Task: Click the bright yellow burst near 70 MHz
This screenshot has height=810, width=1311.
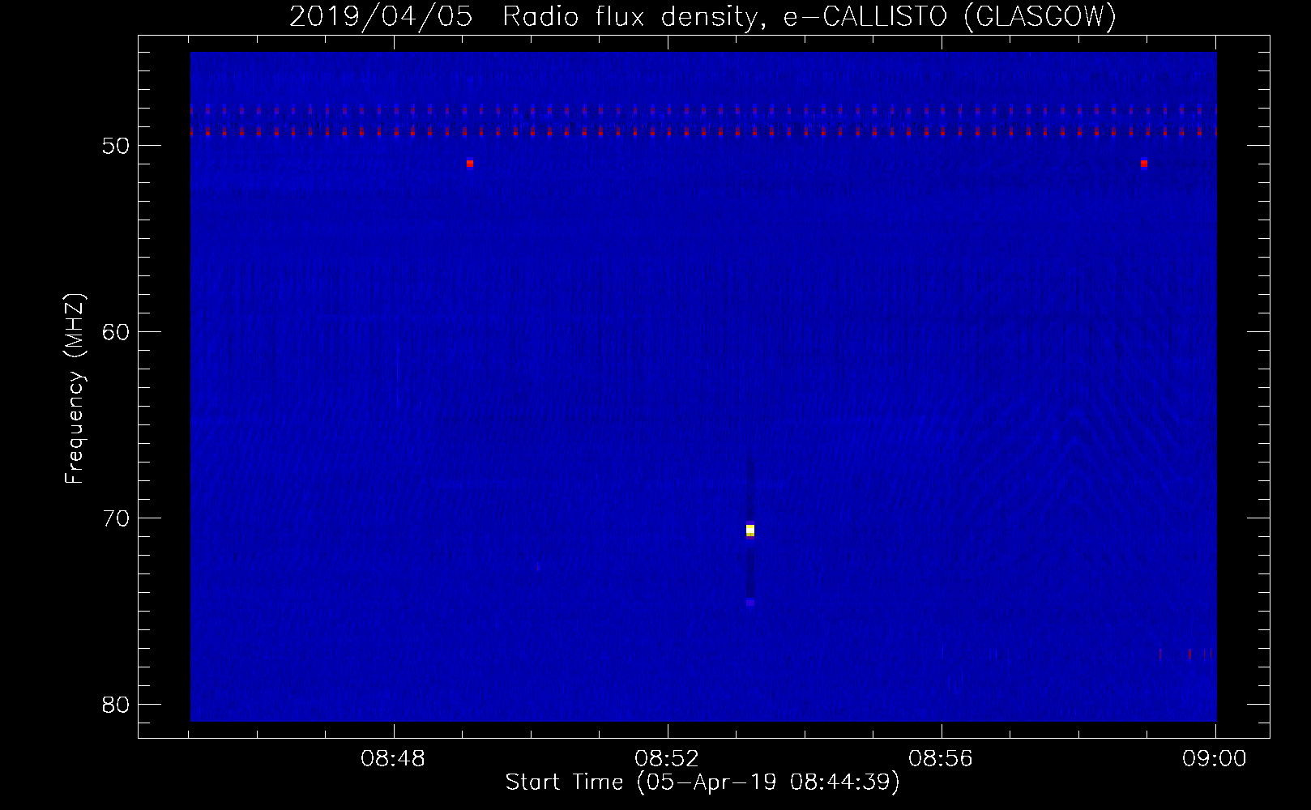Action: coord(750,530)
